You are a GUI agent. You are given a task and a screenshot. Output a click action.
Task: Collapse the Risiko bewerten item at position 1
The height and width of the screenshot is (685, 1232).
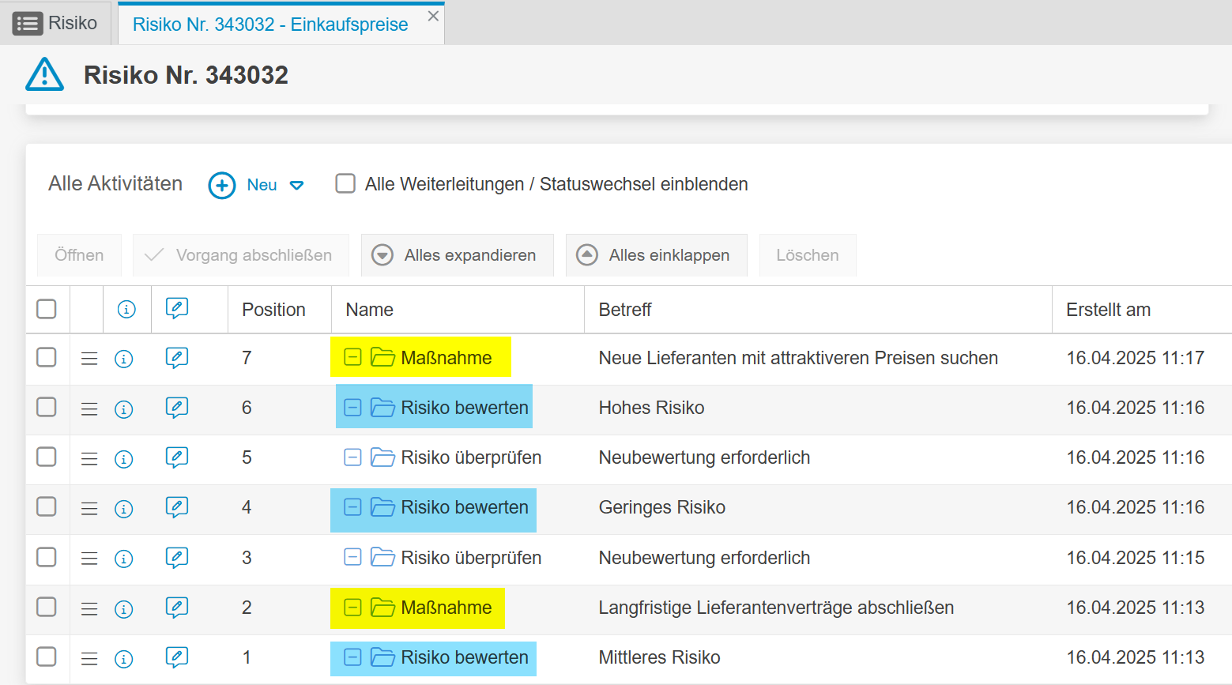352,657
